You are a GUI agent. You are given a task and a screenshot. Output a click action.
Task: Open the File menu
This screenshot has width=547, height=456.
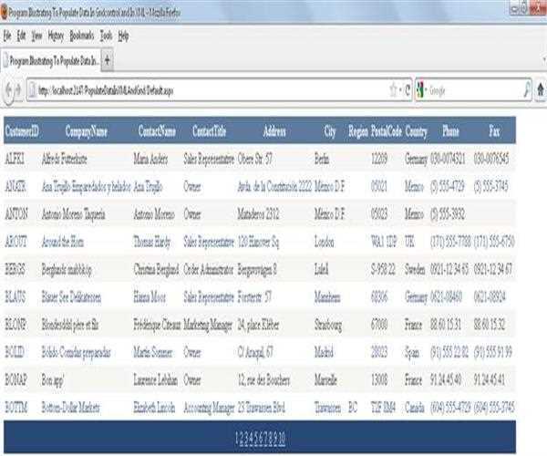coord(6,36)
